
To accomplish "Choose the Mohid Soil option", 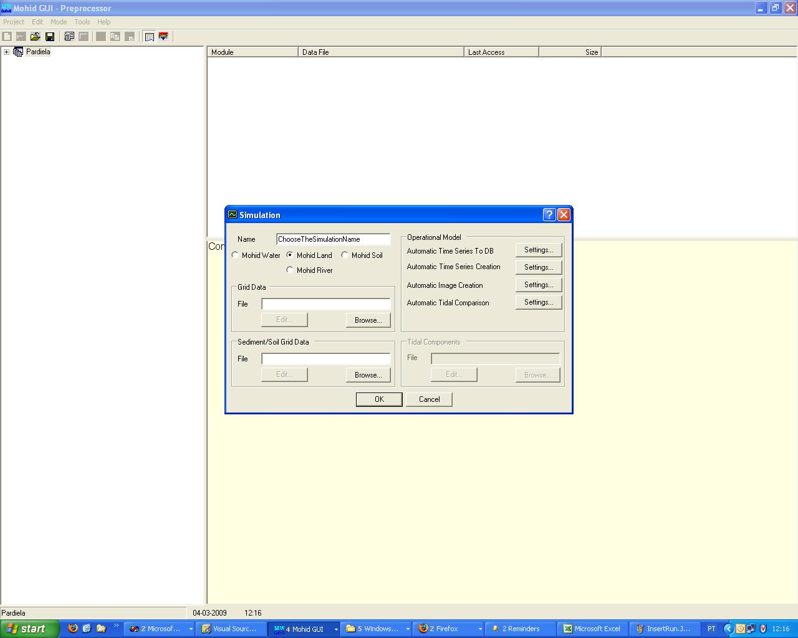I will pos(345,255).
